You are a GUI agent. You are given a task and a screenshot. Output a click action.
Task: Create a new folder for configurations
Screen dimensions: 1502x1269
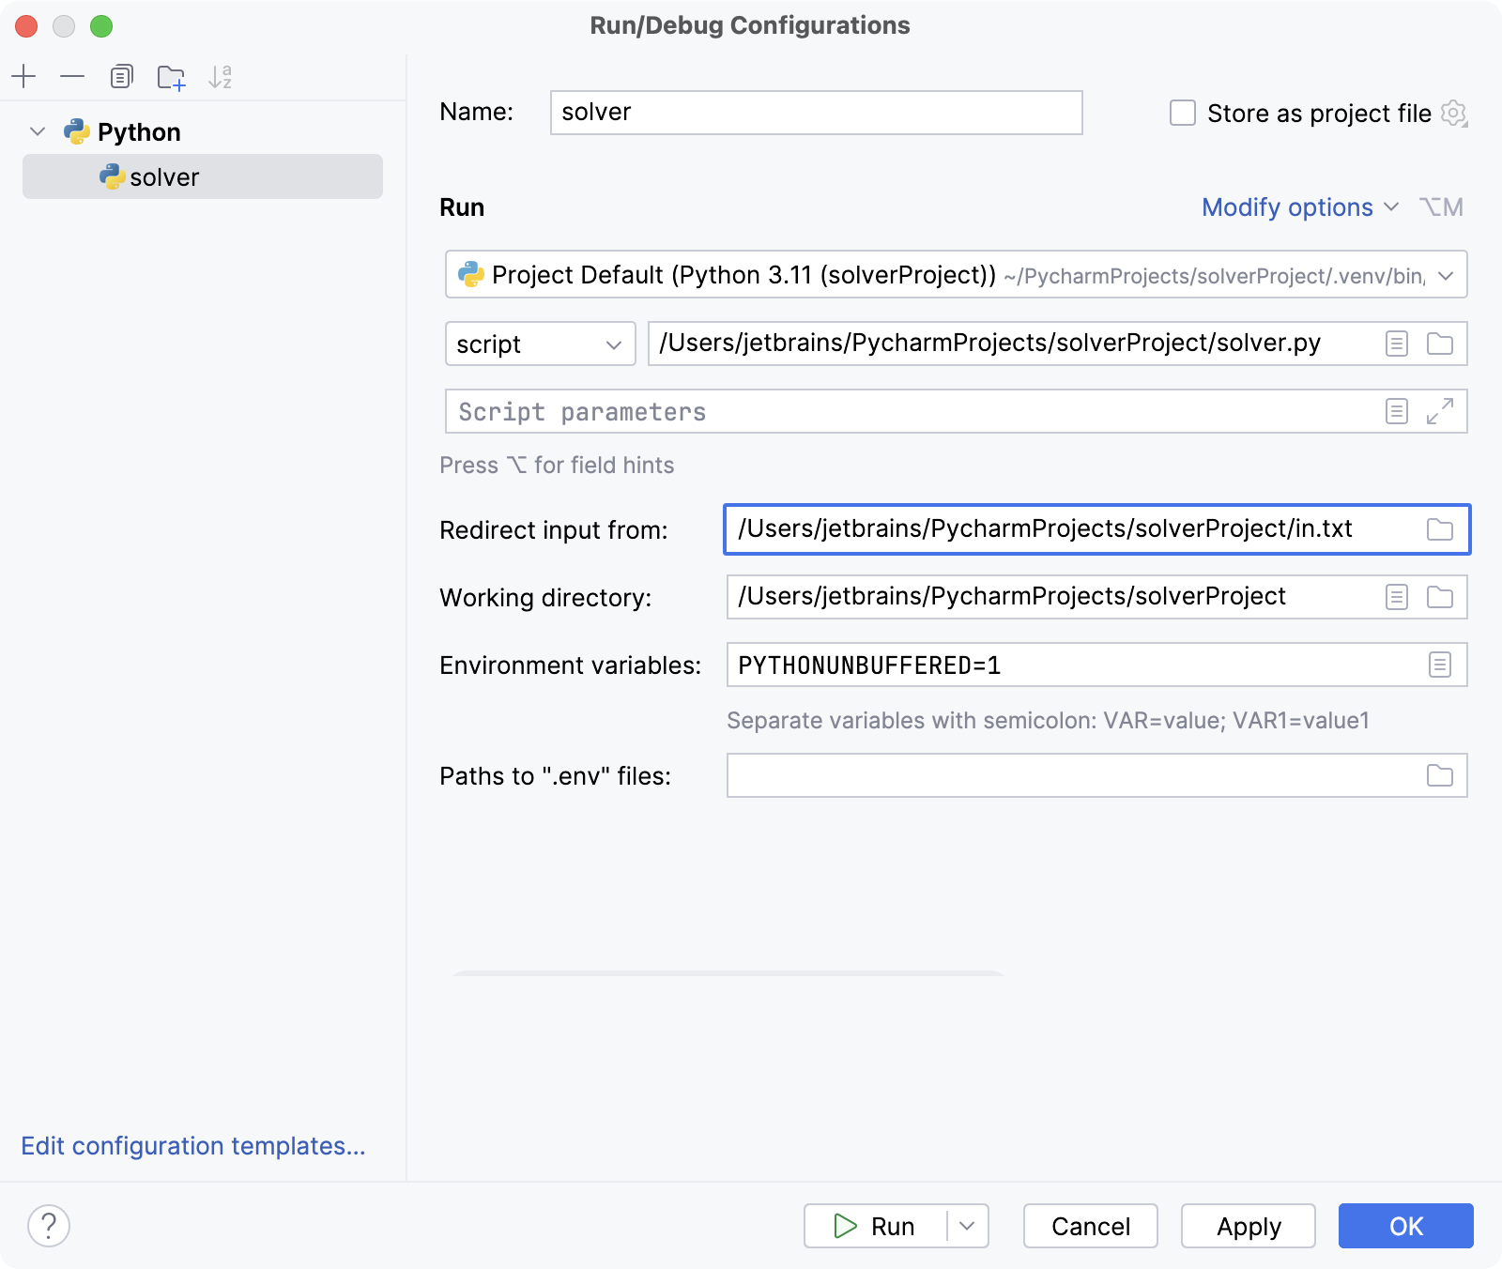(171, 76)
